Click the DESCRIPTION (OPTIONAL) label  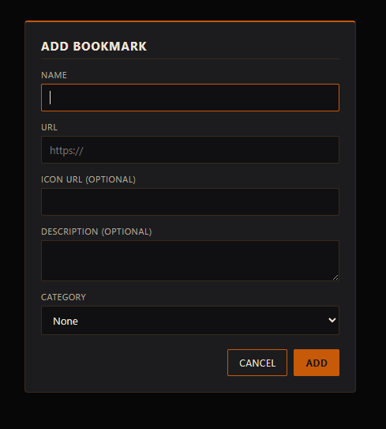(96, 231)
